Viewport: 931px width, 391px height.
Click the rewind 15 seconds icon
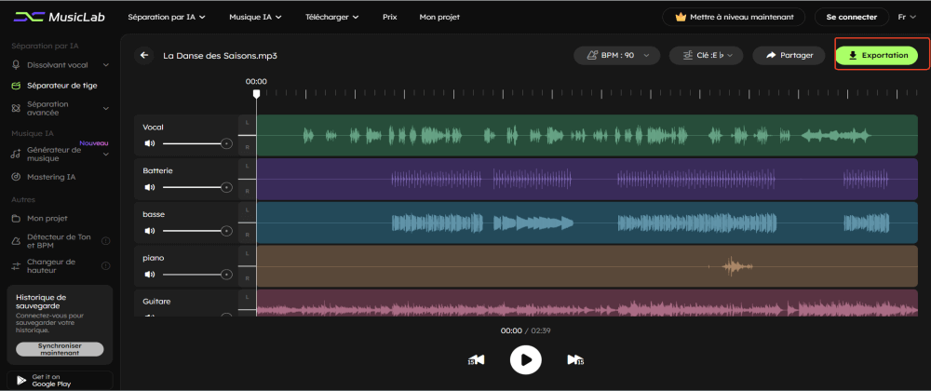click(476, 359)
